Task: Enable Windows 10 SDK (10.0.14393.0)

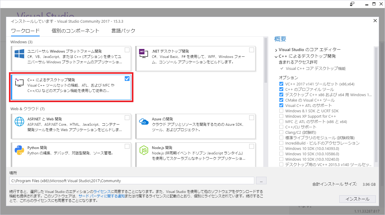Action: pos(281,148)
